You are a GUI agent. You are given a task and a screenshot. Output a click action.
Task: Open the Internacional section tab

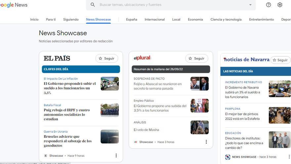click(155, 19)
